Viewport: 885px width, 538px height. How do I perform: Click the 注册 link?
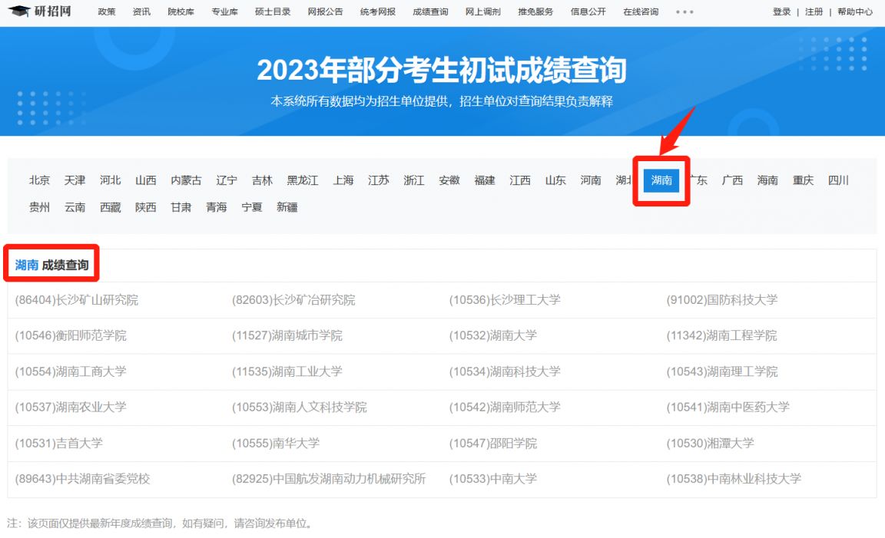[x=814, y=12]
